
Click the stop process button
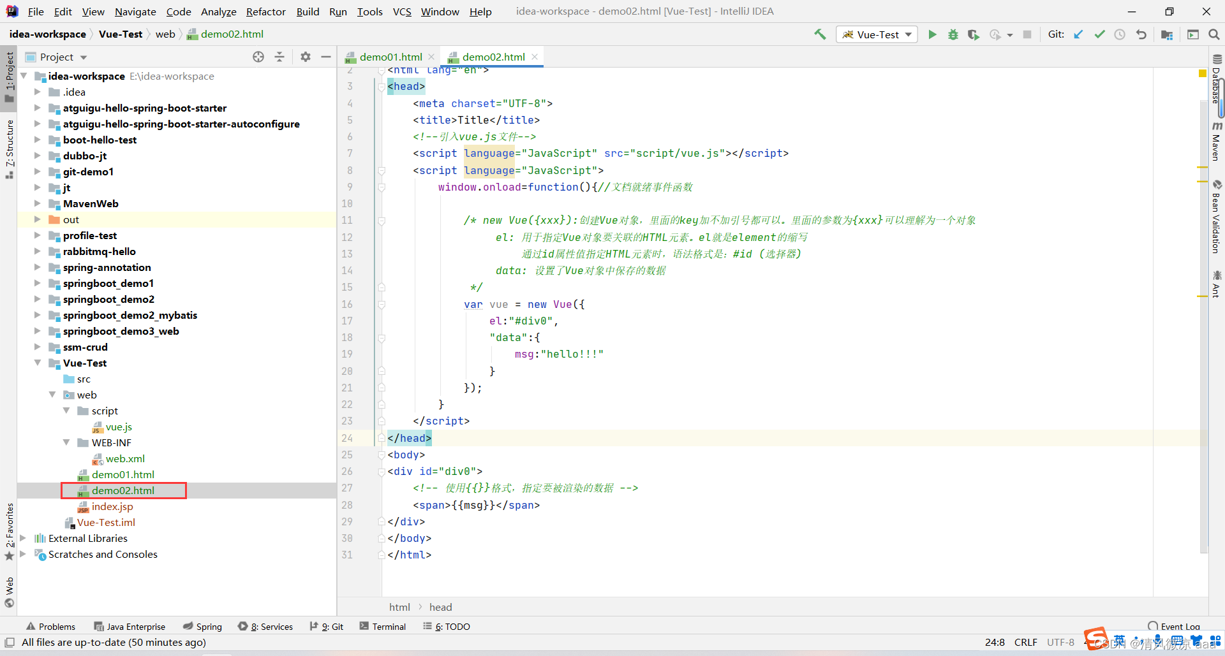pos(1027,34)
